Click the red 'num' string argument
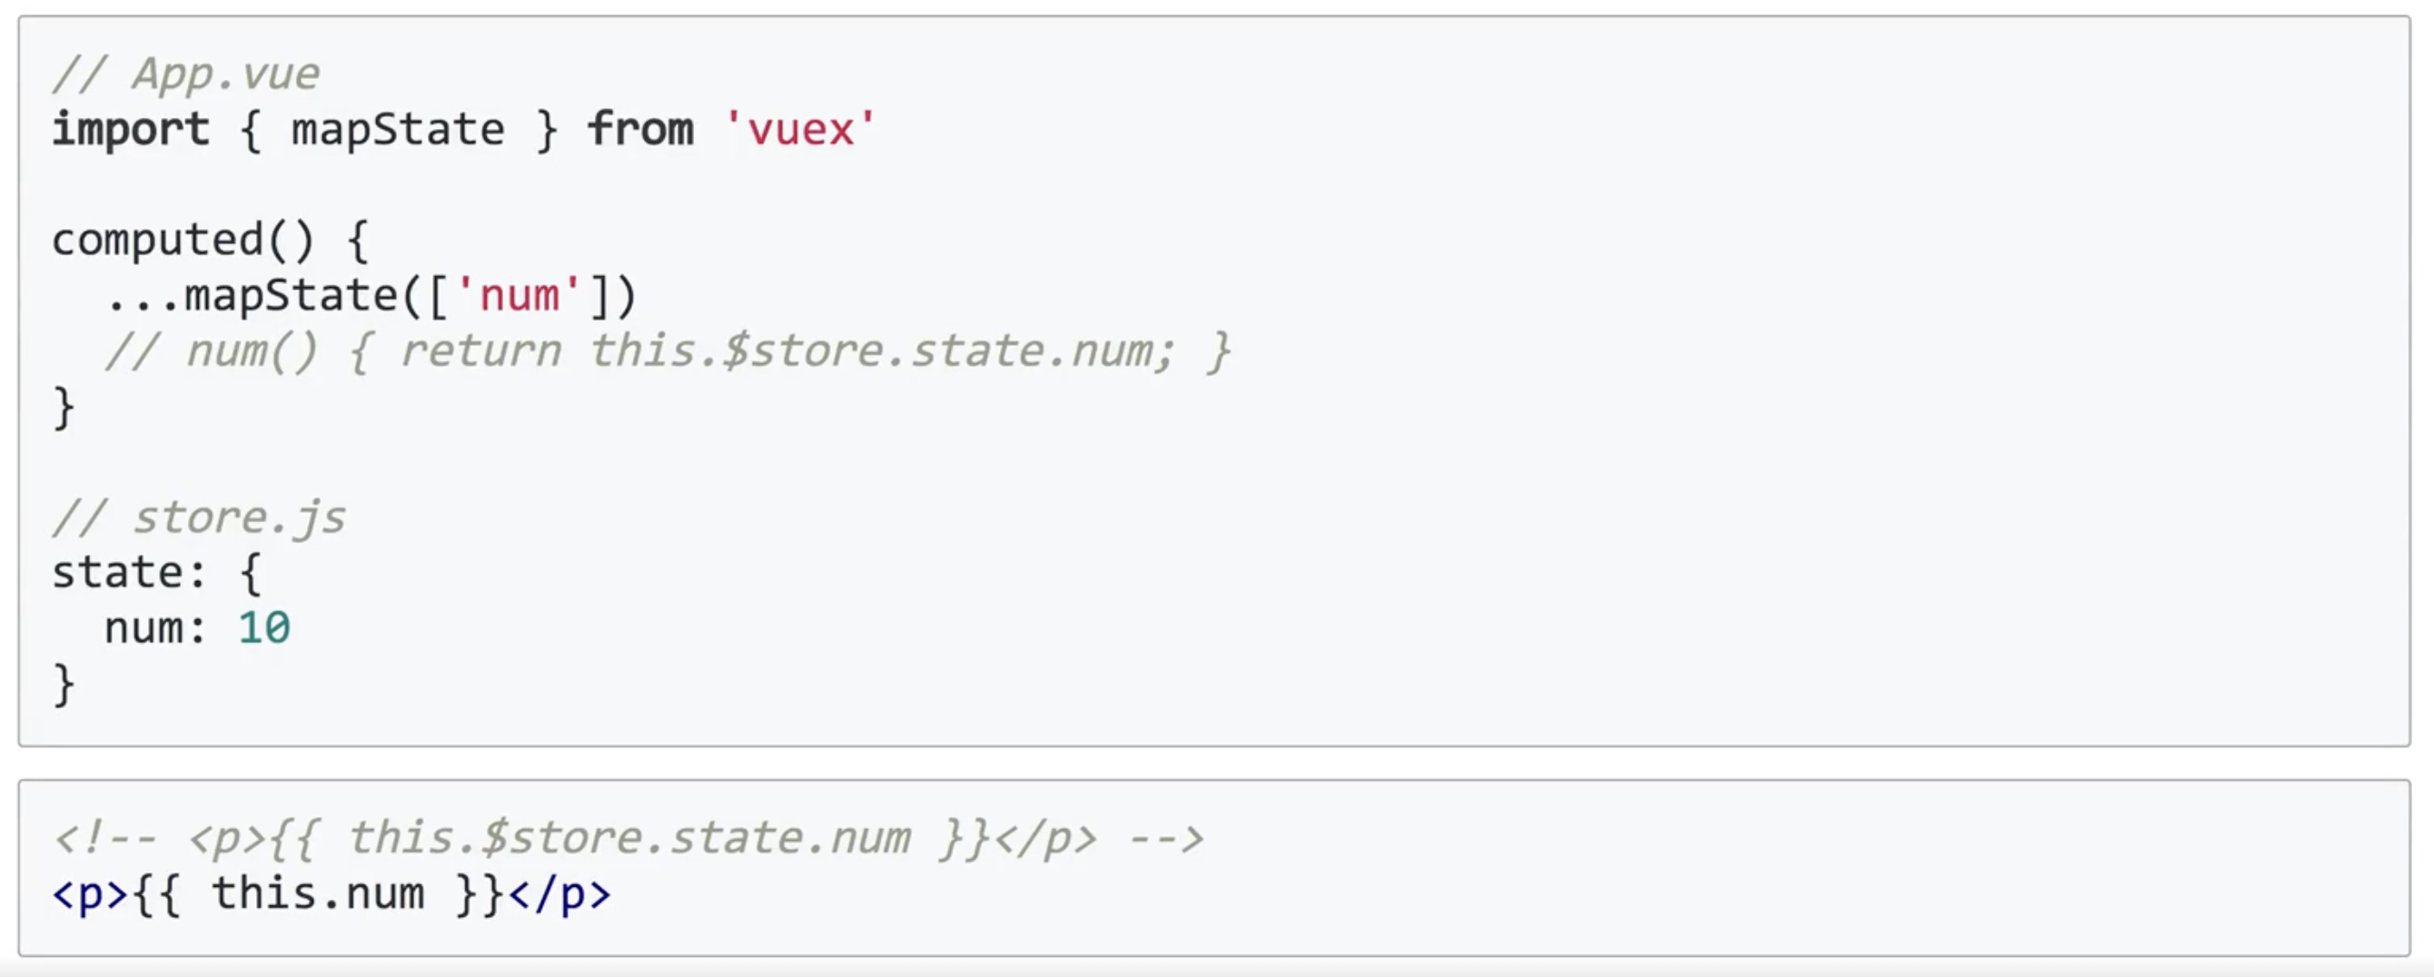The width and height of the screenshot is (2434, 977). pyautogui.click(x=519, y=296)
